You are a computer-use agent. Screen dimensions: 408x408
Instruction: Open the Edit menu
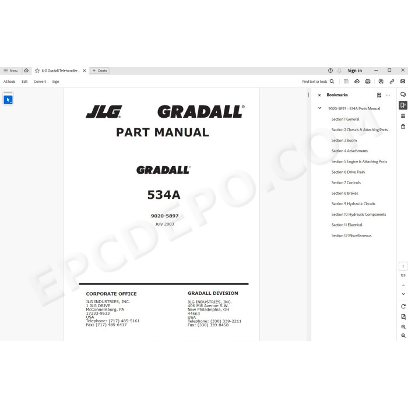pos(24,82)
